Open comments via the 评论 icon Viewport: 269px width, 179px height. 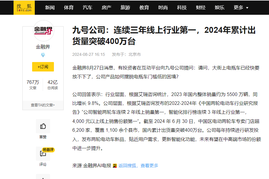(43, 154)
